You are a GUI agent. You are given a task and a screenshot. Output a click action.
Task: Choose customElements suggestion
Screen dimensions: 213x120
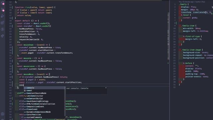[x=44, y=117]
